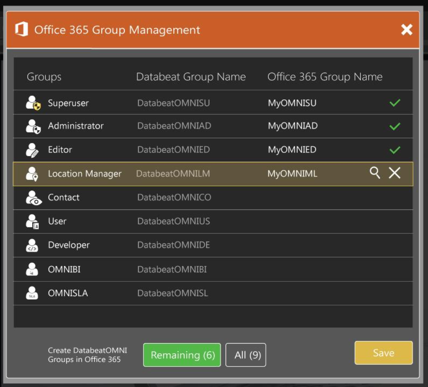Click the DatabeatOMNIBI group name
This screenshot has width=428, height=387.
172,269
